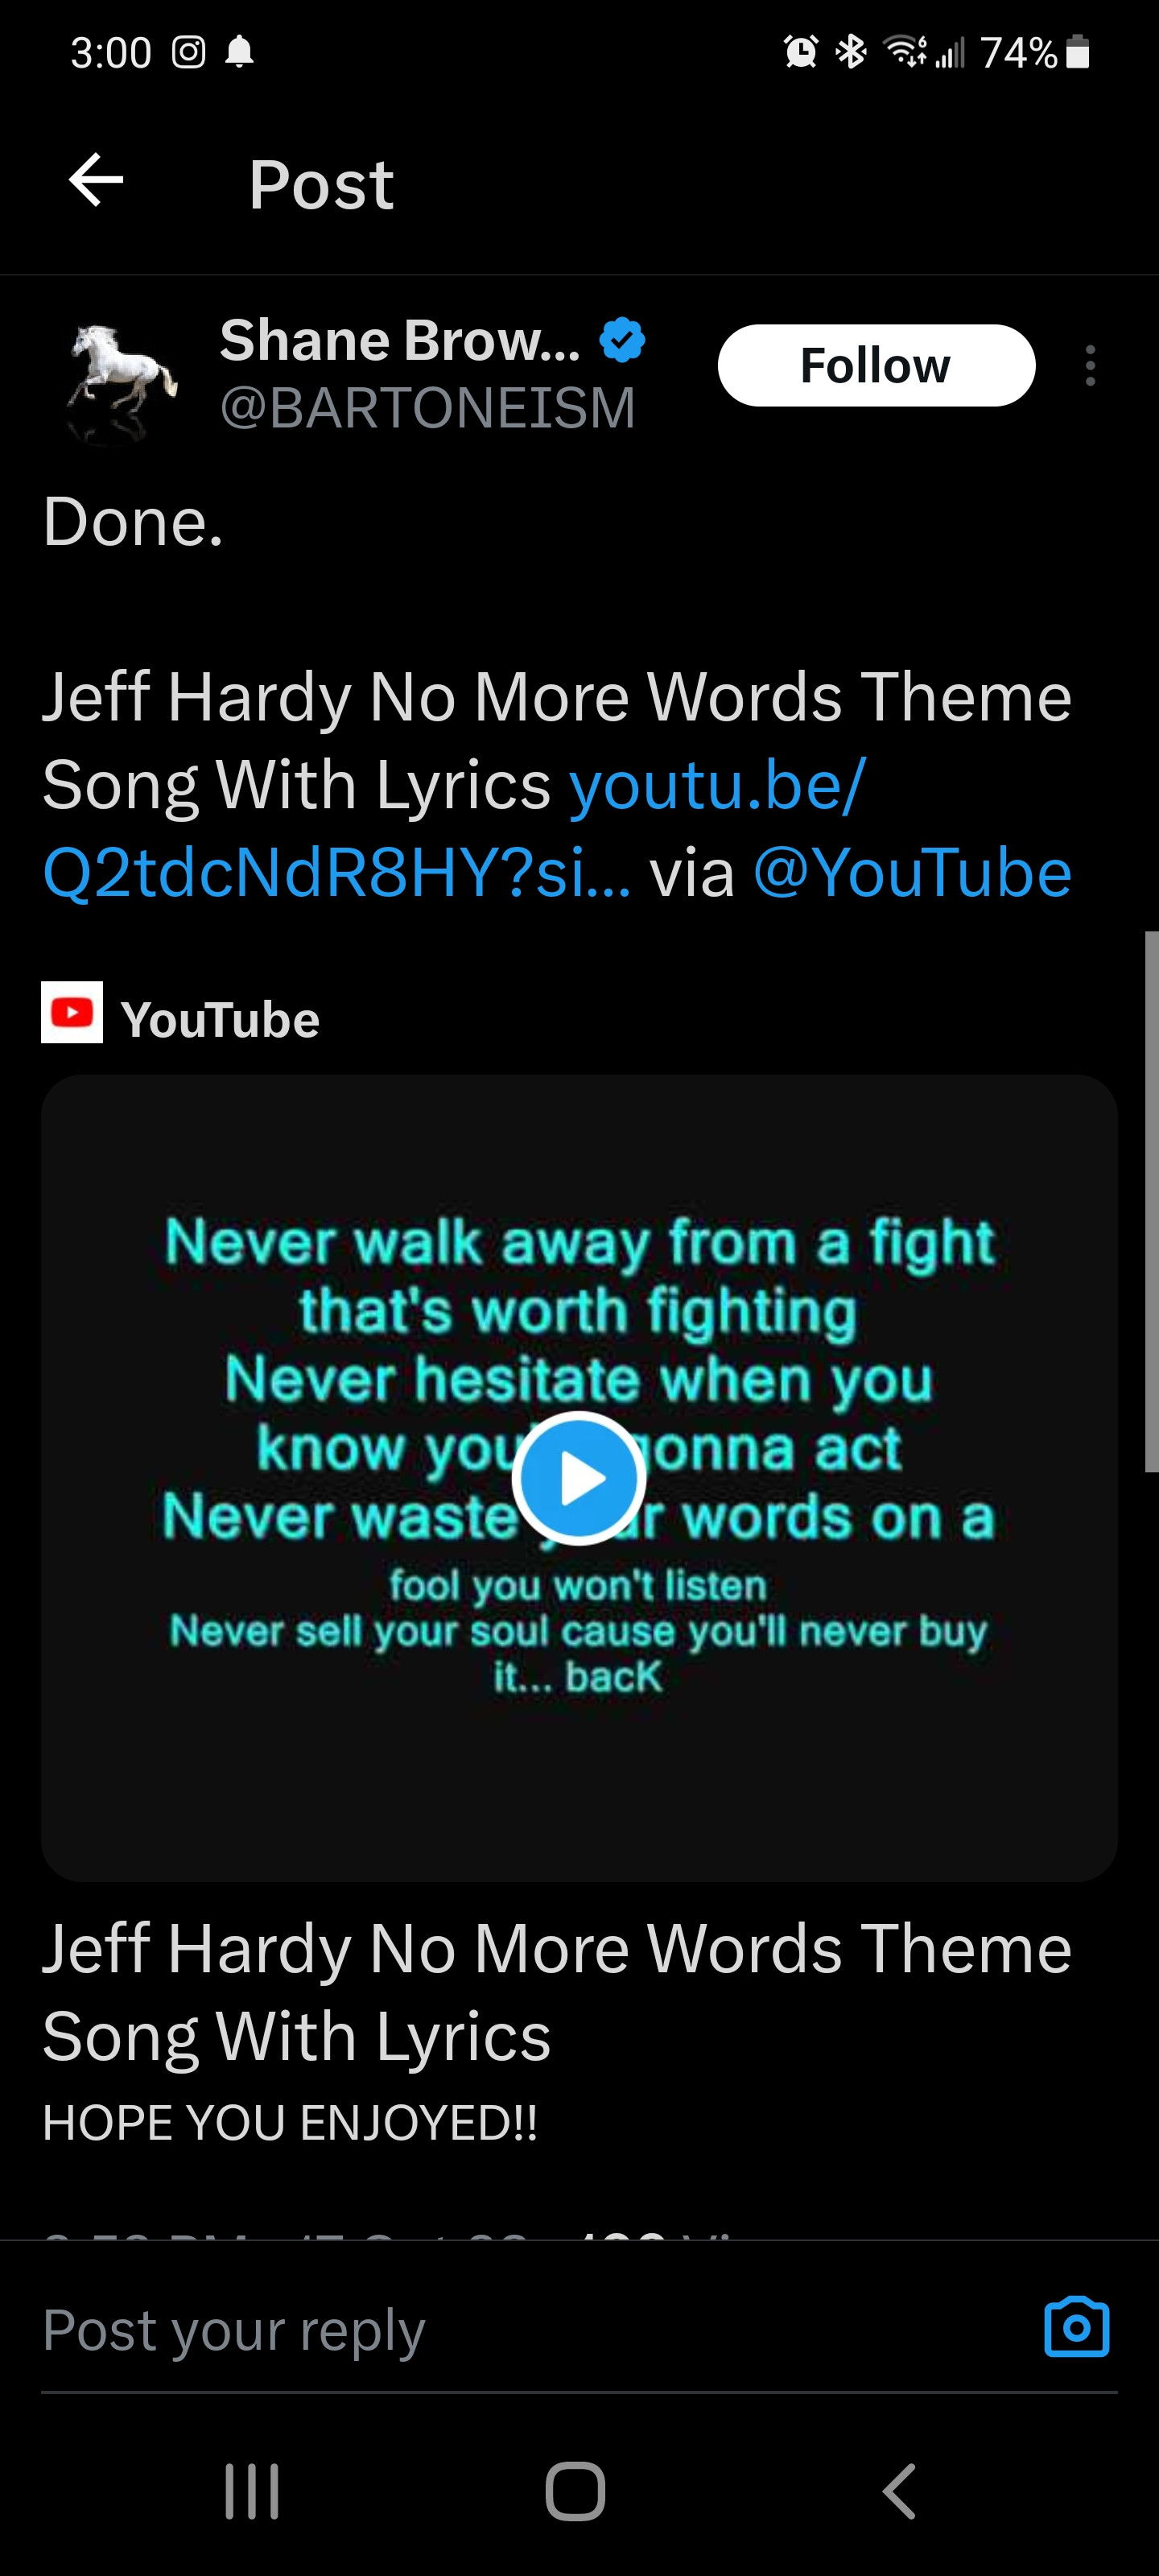Follow the @BARTONEISM account
1159x2576 pixels.
coord(876,365)
